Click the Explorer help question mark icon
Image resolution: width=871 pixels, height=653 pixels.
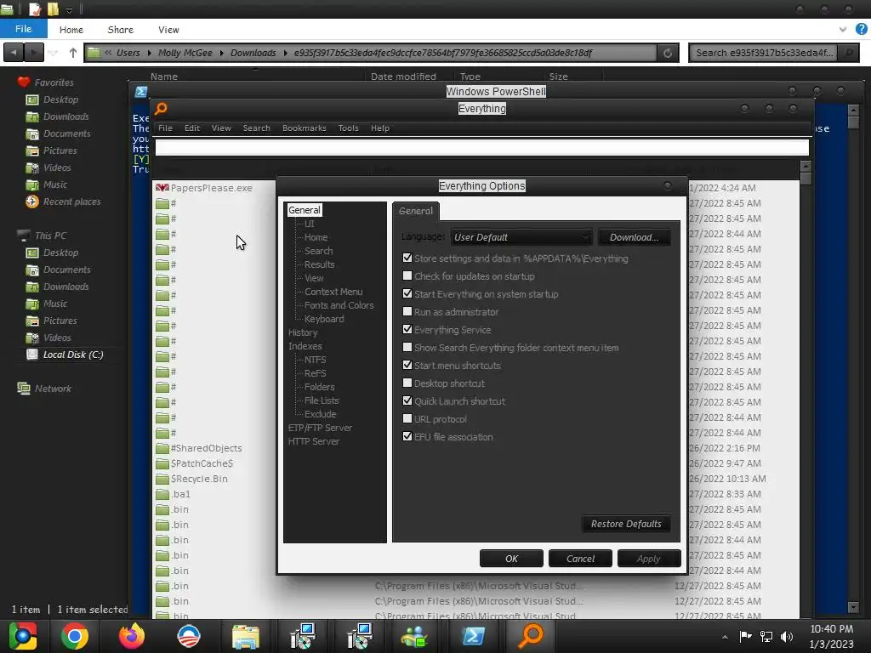tap(861, 30)
